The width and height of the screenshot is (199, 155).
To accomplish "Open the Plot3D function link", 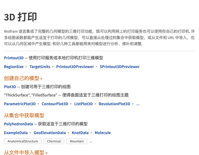I will 10,87.
